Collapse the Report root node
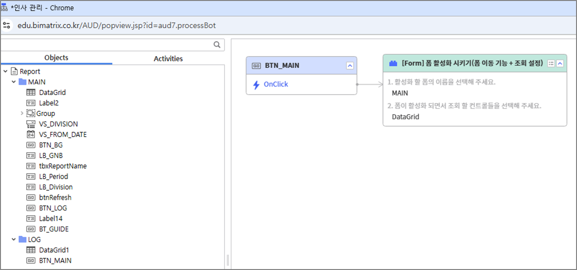This screenshot has width=577, height=270. coord(5,72)
